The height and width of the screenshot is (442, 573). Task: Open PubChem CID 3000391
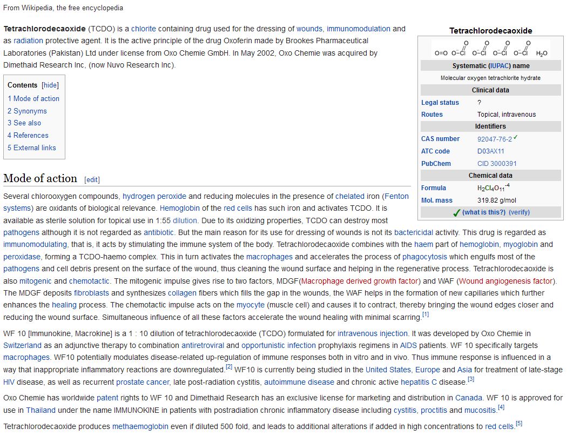click(x=497, y=164)
